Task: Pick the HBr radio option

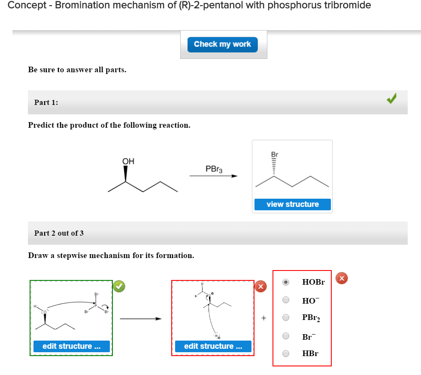Action: [x=286, y=353]
